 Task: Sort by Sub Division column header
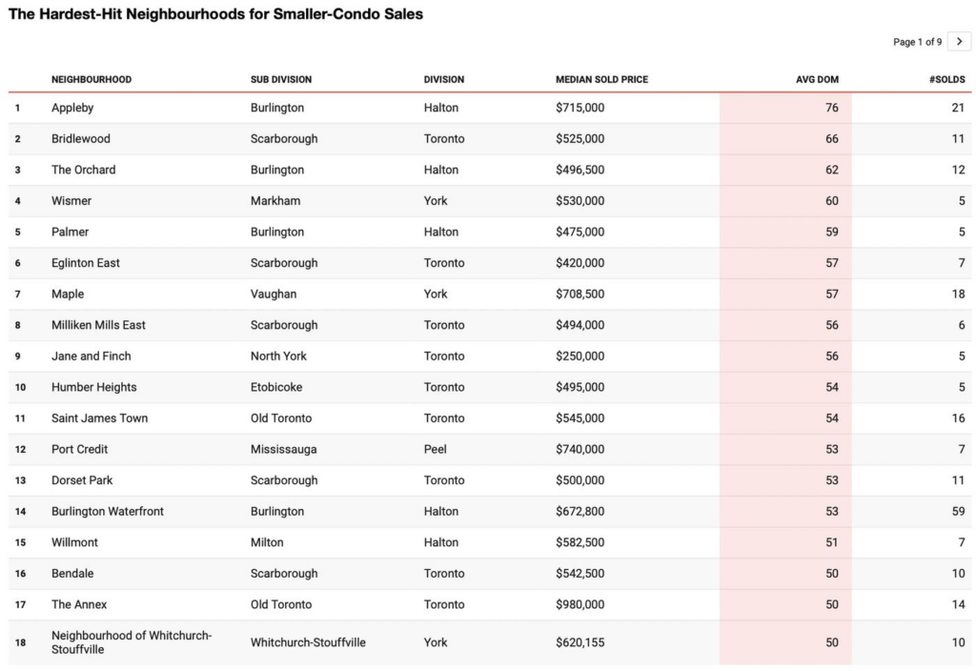pos(281,79)
